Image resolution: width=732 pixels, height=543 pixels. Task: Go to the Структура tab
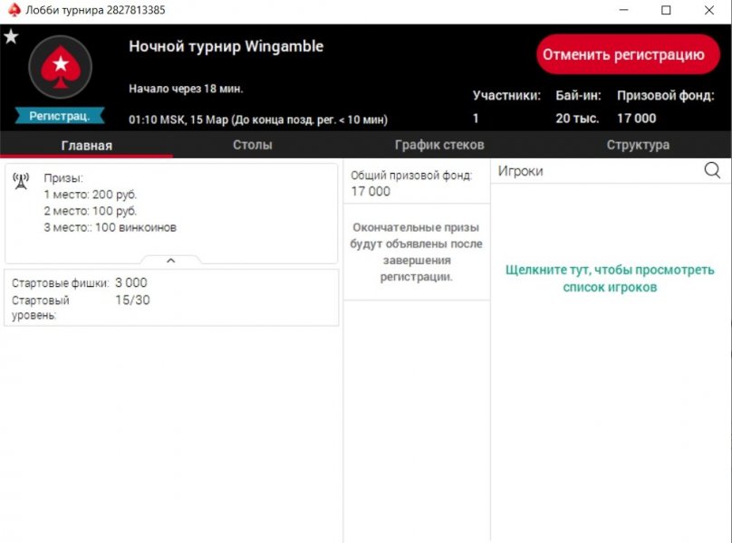(x=638, y=145)
